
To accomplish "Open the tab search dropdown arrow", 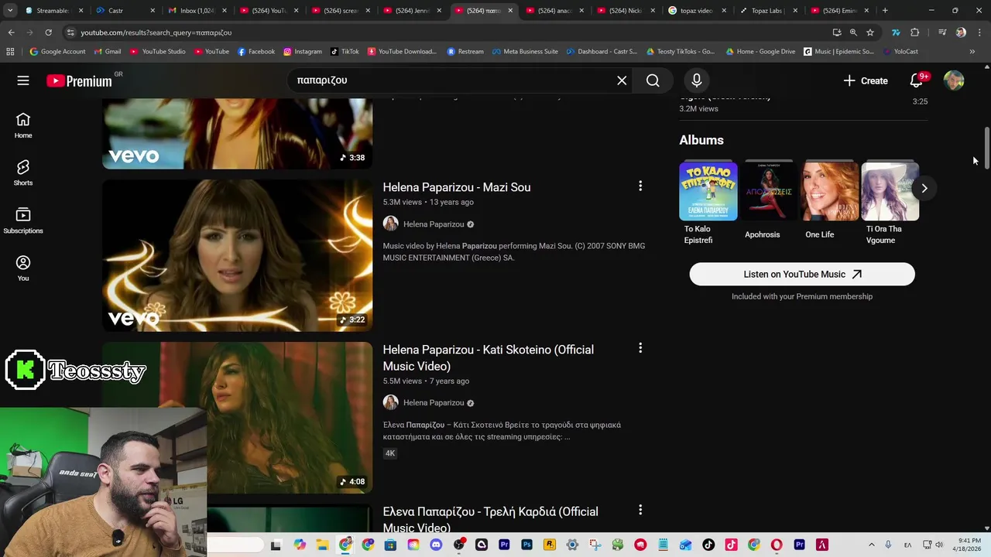I will (x=9, y=11).
